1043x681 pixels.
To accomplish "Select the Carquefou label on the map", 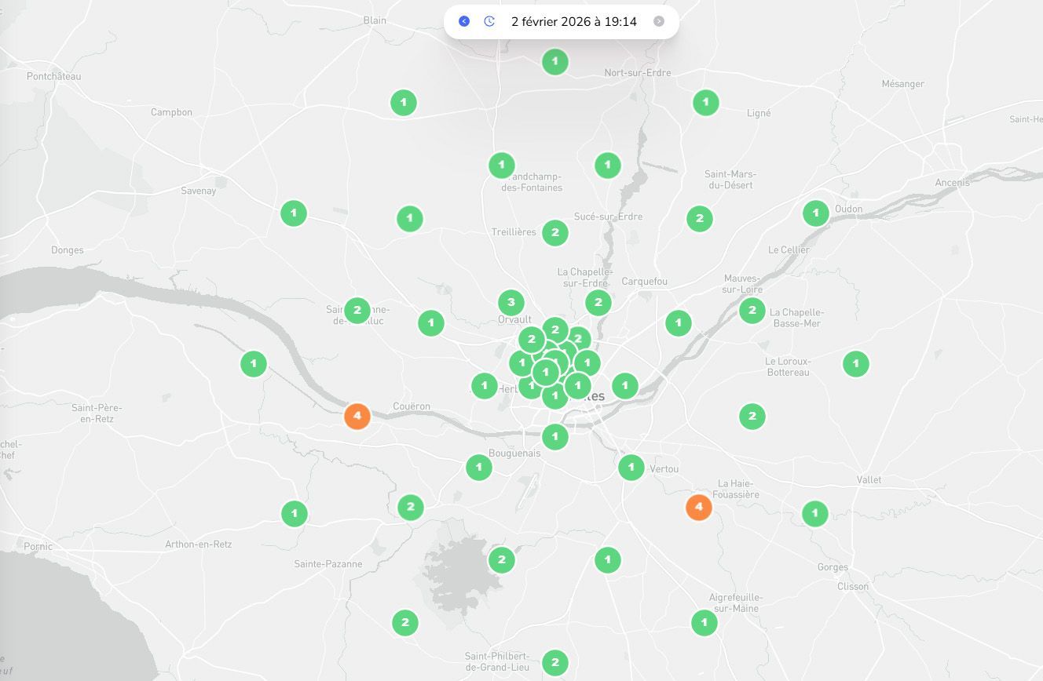I will tap(644, 281).
